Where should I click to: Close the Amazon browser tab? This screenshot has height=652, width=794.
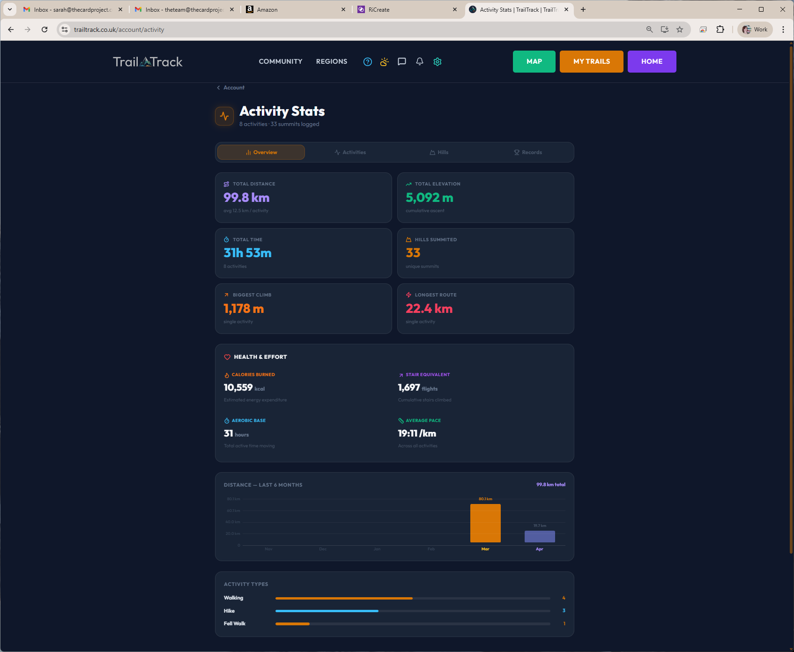(343, 9)
